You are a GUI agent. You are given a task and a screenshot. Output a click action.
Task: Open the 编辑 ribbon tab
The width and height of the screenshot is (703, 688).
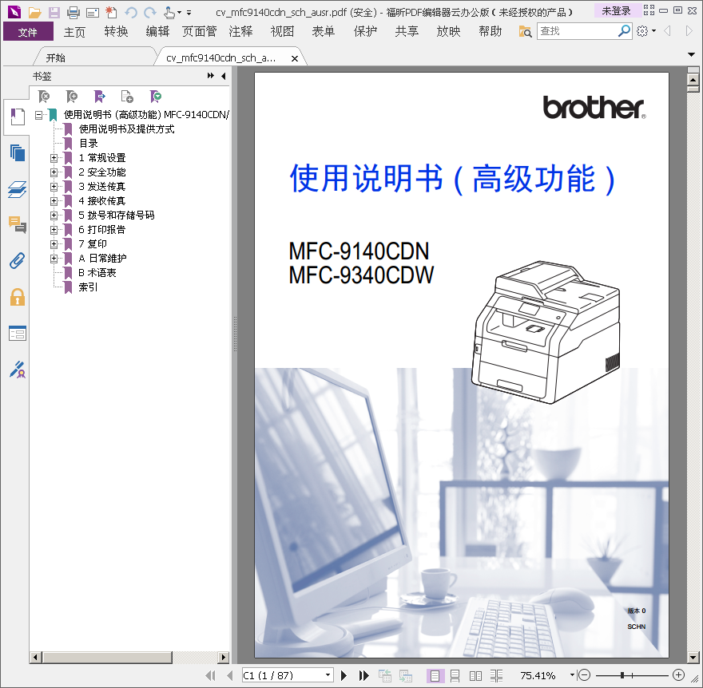point(157,32)
